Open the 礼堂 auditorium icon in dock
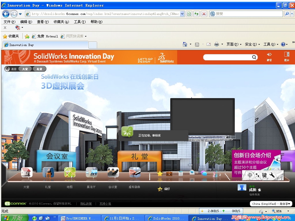This screenshot has width=295, height=221. coord(48,172)
